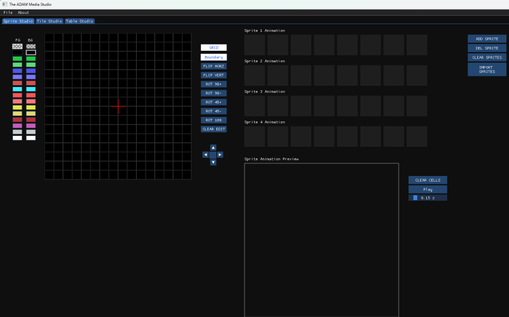The width and height of the screenshot is (509, 317).
Task: Toggle the GRID display button
Action: click(x=214, y=48)
